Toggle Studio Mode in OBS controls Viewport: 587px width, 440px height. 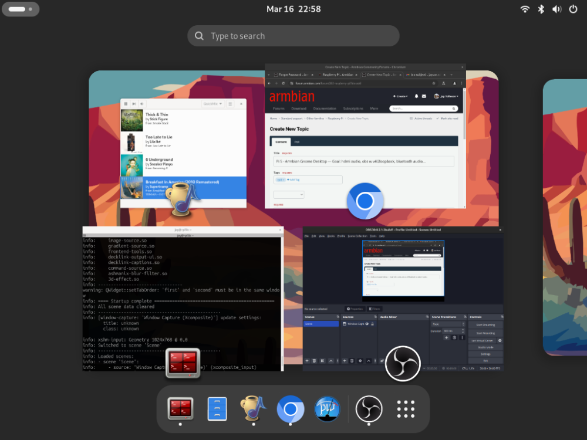click(x=485, y=347)
